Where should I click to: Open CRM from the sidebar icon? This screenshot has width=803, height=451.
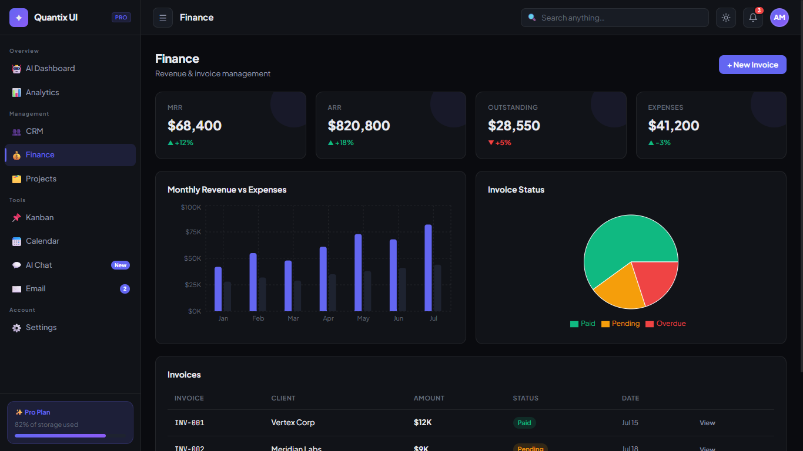click(17, 131)
